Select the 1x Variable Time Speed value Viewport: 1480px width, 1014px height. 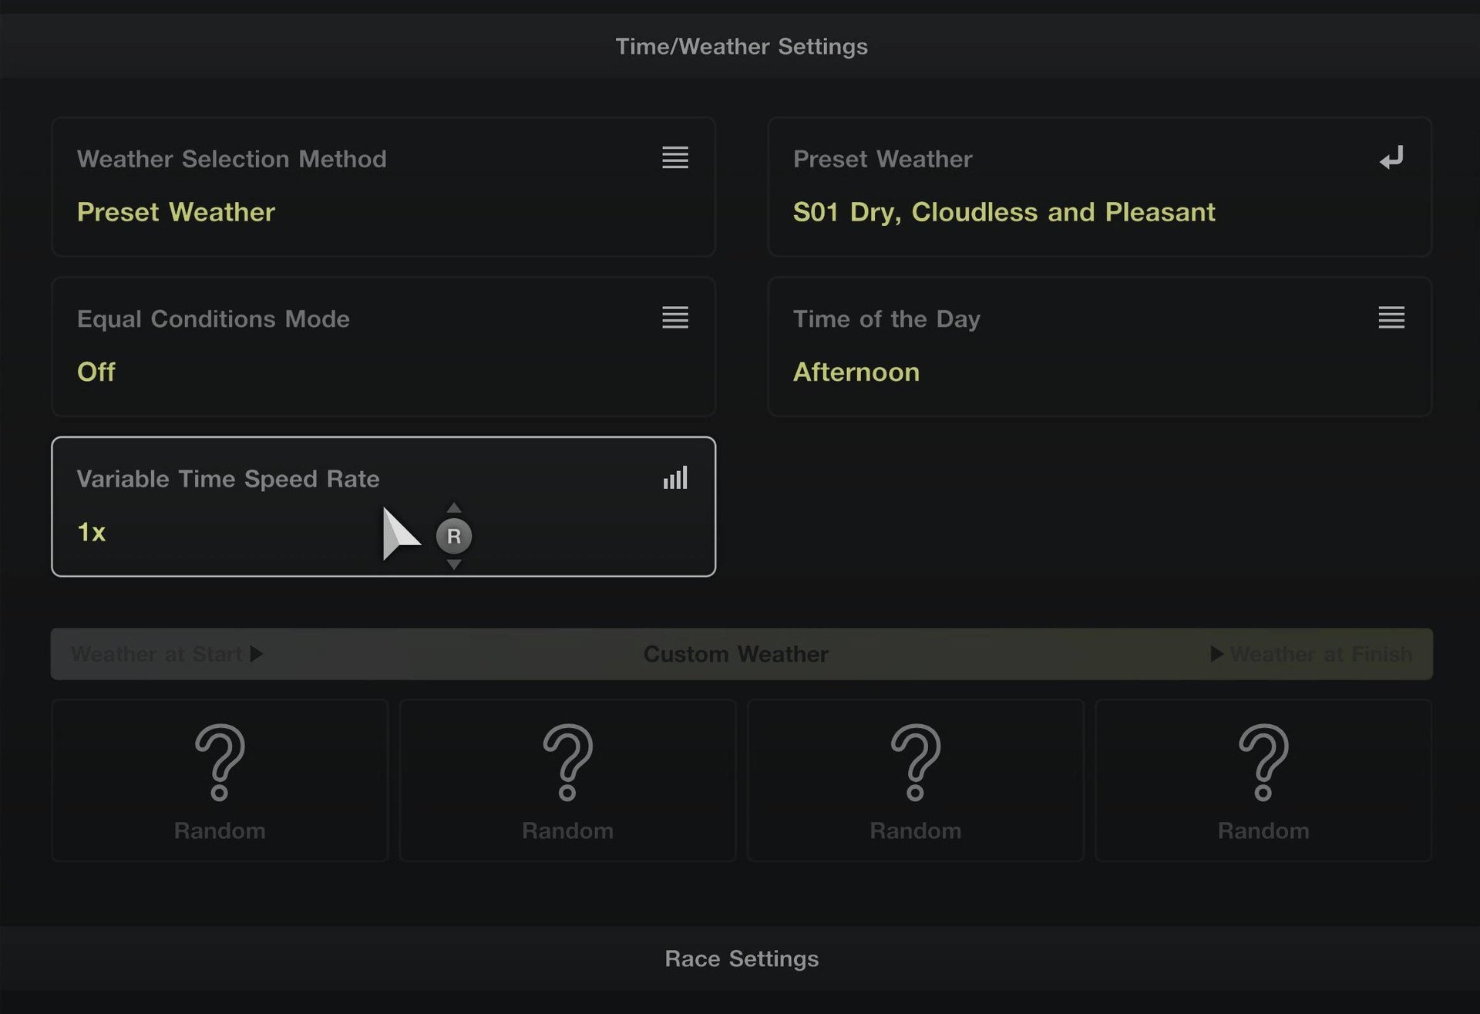point(92,532)
